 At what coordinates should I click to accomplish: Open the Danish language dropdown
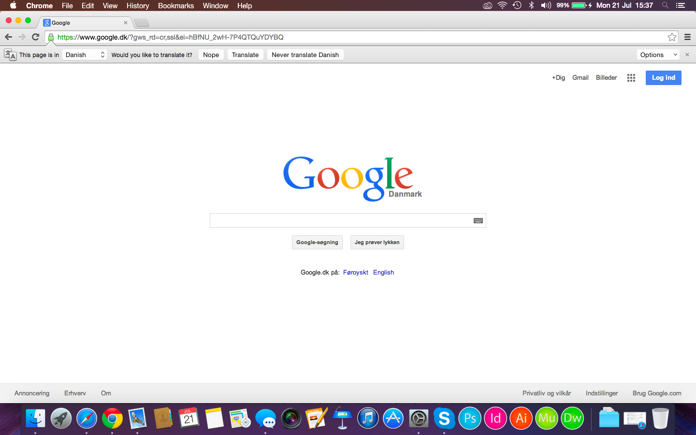(85, 55)
